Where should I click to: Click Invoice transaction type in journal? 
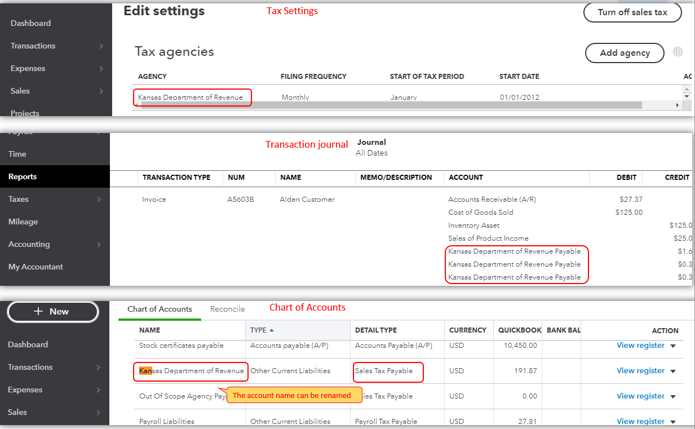[154, 199]
